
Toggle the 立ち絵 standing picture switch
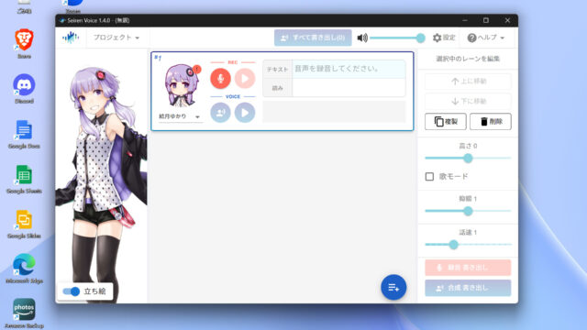tap(72, 291)
